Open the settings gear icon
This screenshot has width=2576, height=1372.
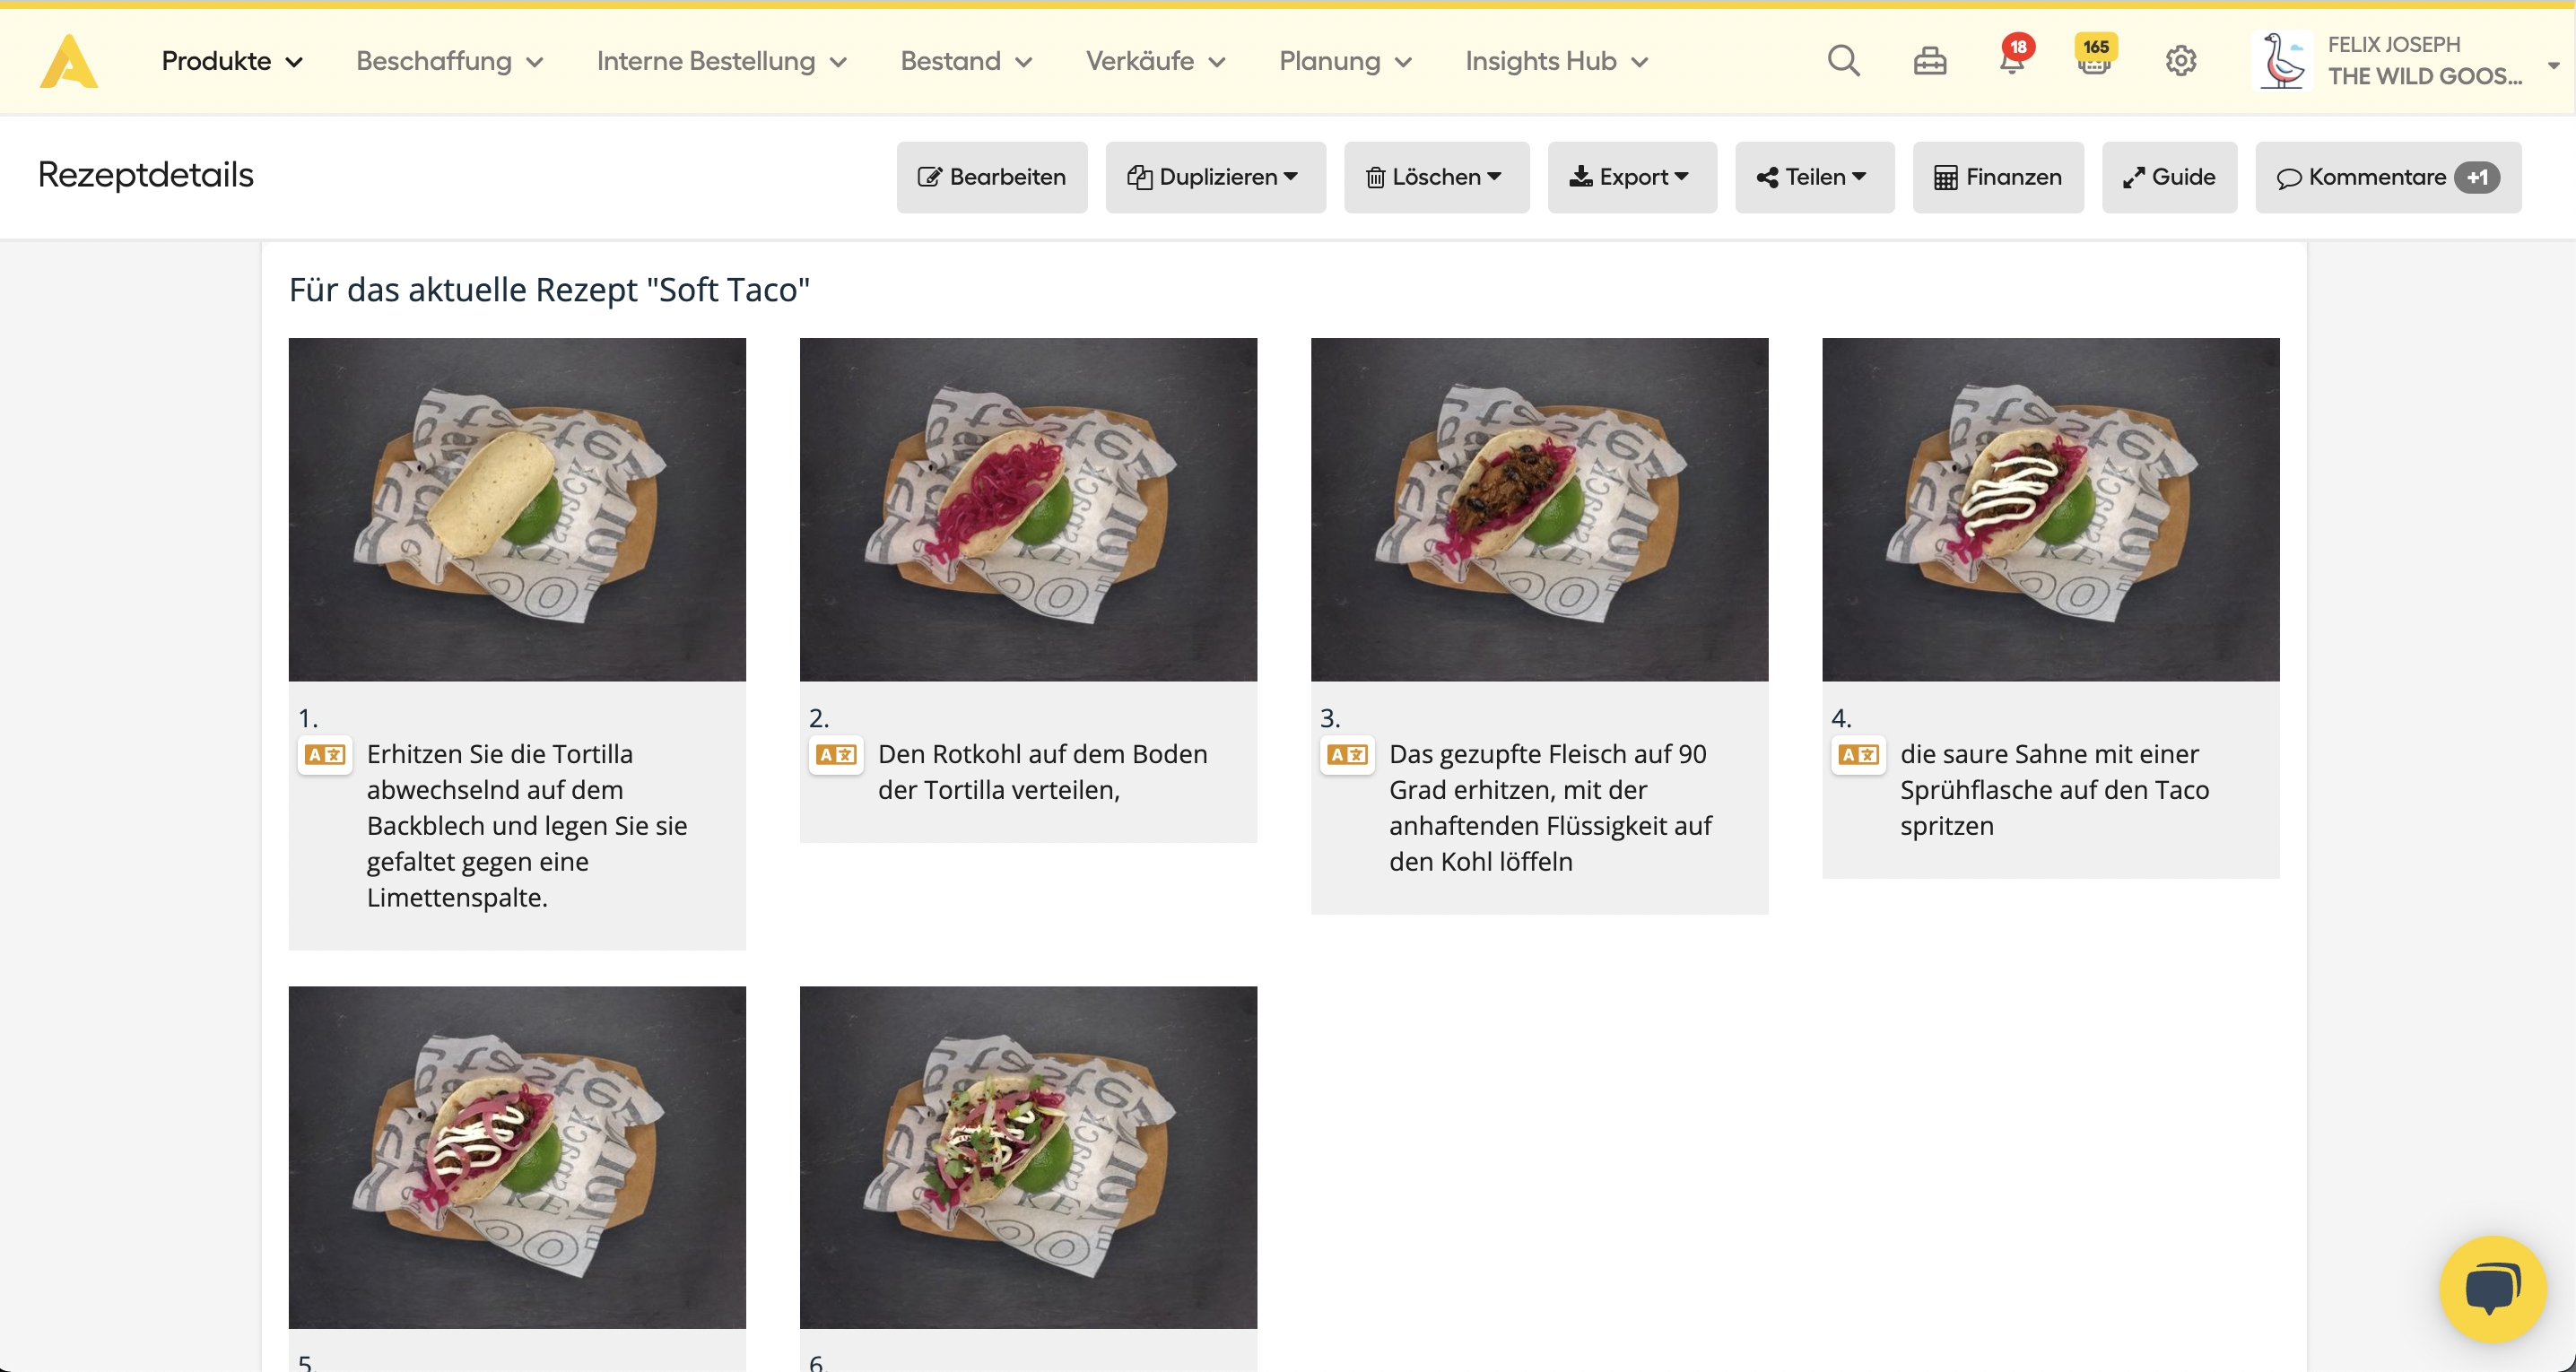(2181, 61)
